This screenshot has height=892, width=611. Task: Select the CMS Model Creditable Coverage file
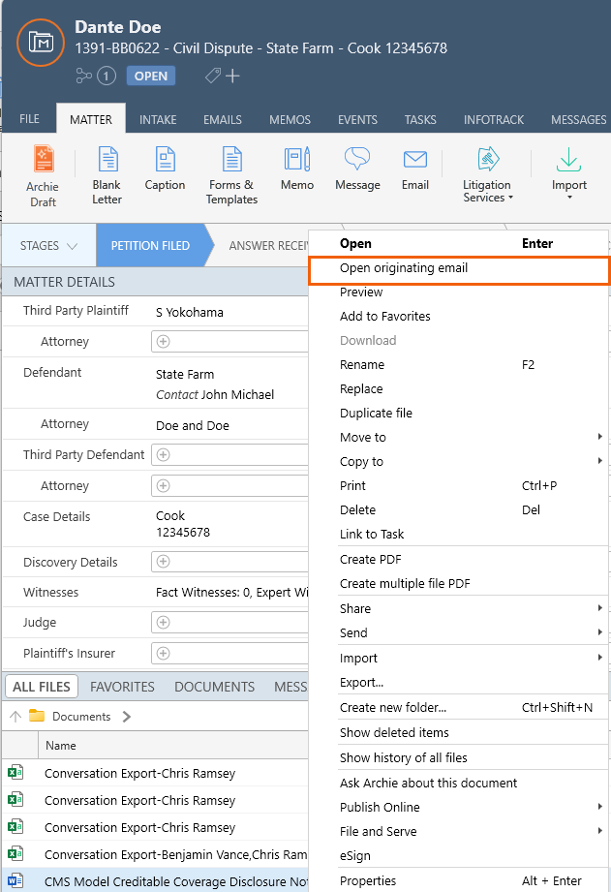174,880
